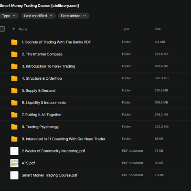Open '3. Introduction To Forex Trading' folder name
The image size is (191, 191).
point(48,66)
